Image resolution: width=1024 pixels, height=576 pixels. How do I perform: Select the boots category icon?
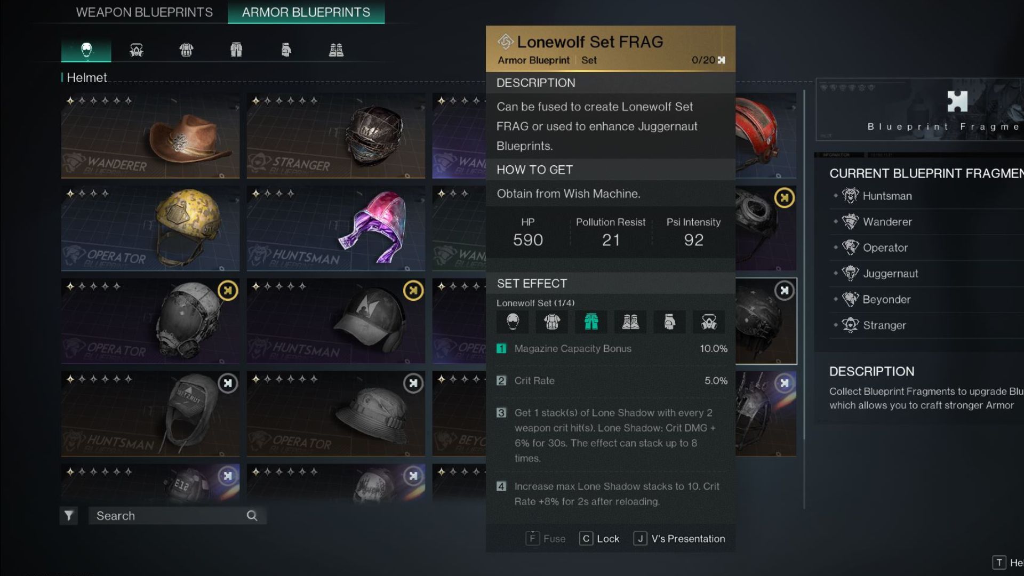click(x=335, y=49)
